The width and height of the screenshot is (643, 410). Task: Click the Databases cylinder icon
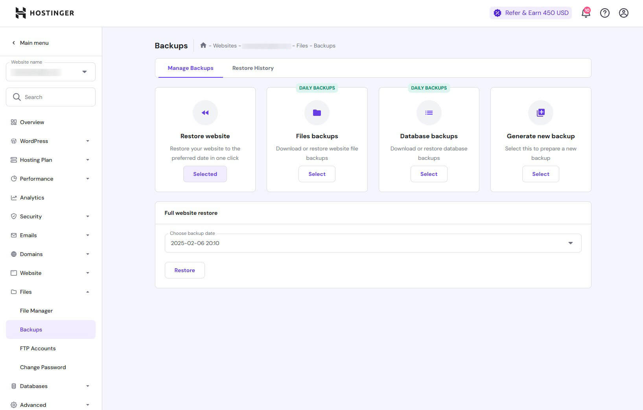[x=14, y=386]
